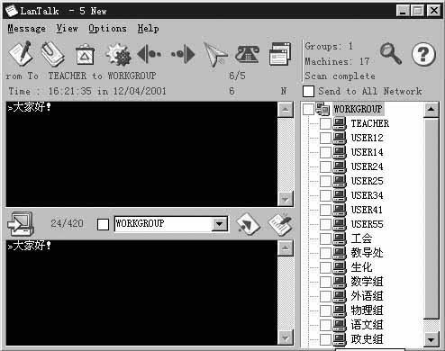Click the paperclip attachment icon

52,54
